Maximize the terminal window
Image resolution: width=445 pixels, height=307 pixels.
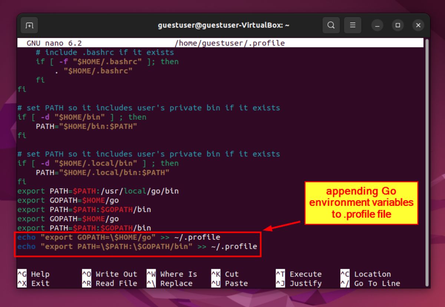tap(398, 25)
